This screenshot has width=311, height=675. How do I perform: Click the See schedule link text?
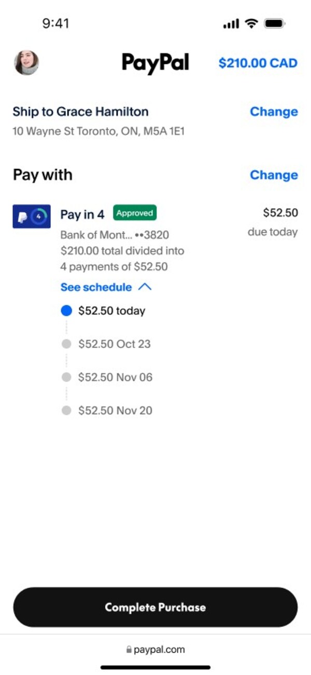(x=96, y=287)
